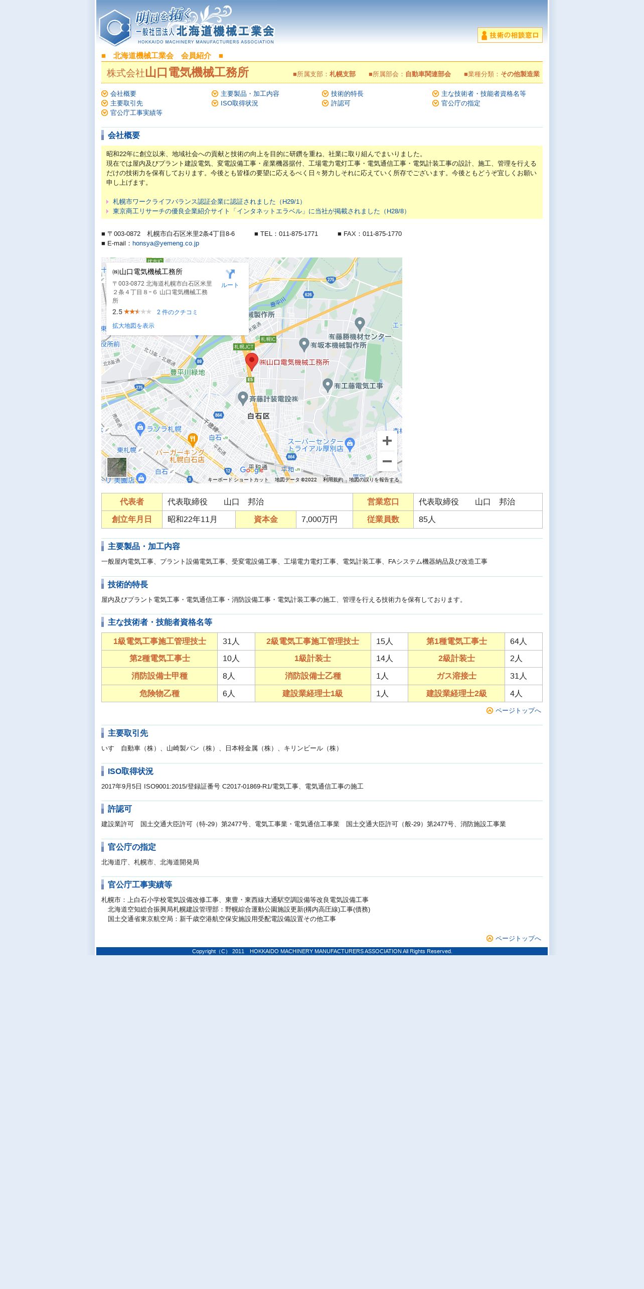Click the circle icon beside 官公庁工事実績等 link
644x1289 pixels.
105,113
